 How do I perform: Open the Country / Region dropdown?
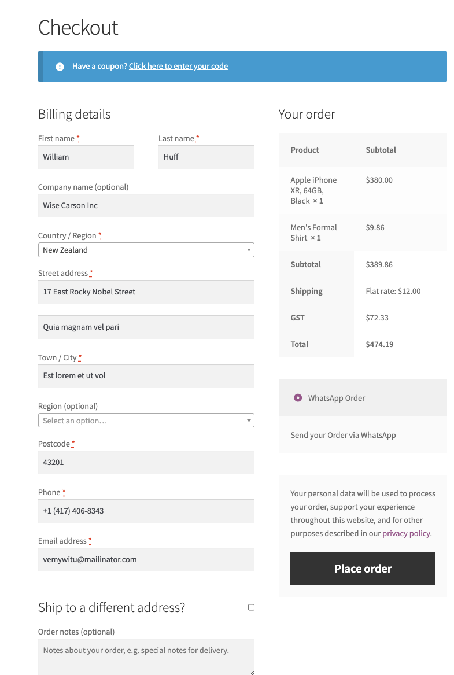(146, 250)
